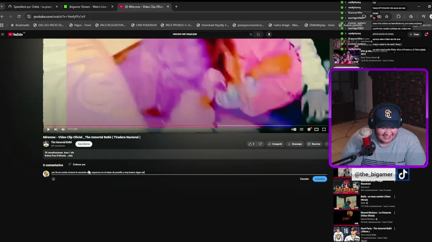Switch to the tbigamer Stream tab
Viewport: 432px width, 242px height.
88,7
